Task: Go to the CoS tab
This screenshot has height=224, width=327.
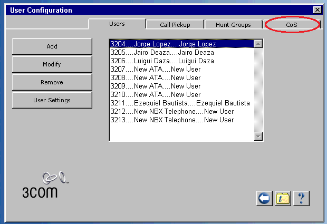Action: (x=292, y=25)
